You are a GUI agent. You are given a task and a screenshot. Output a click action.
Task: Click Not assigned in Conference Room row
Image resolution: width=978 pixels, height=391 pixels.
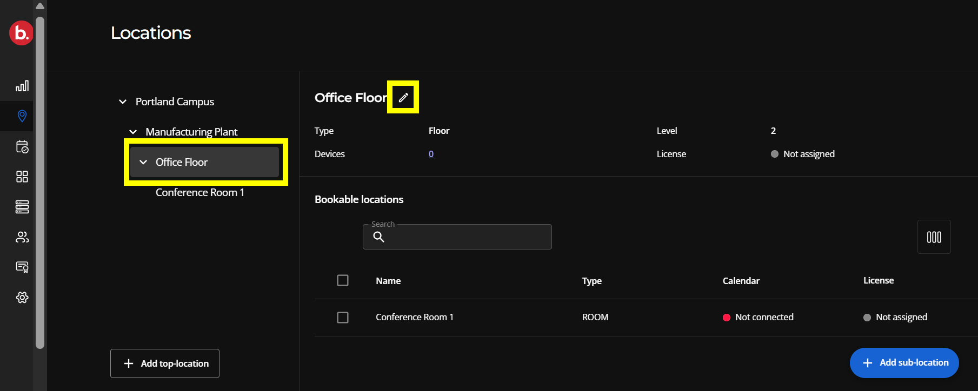point(895,317)
